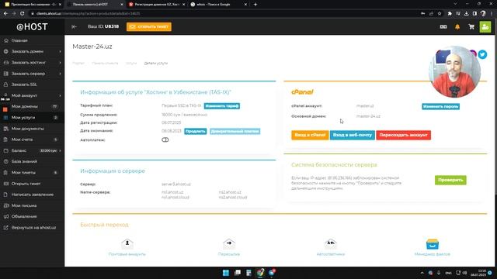Click the @HOST logo

point(32,27)
